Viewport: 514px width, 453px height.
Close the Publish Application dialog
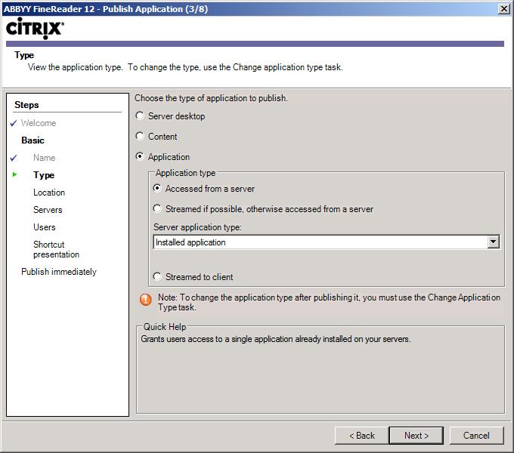(x=504, y=9)
